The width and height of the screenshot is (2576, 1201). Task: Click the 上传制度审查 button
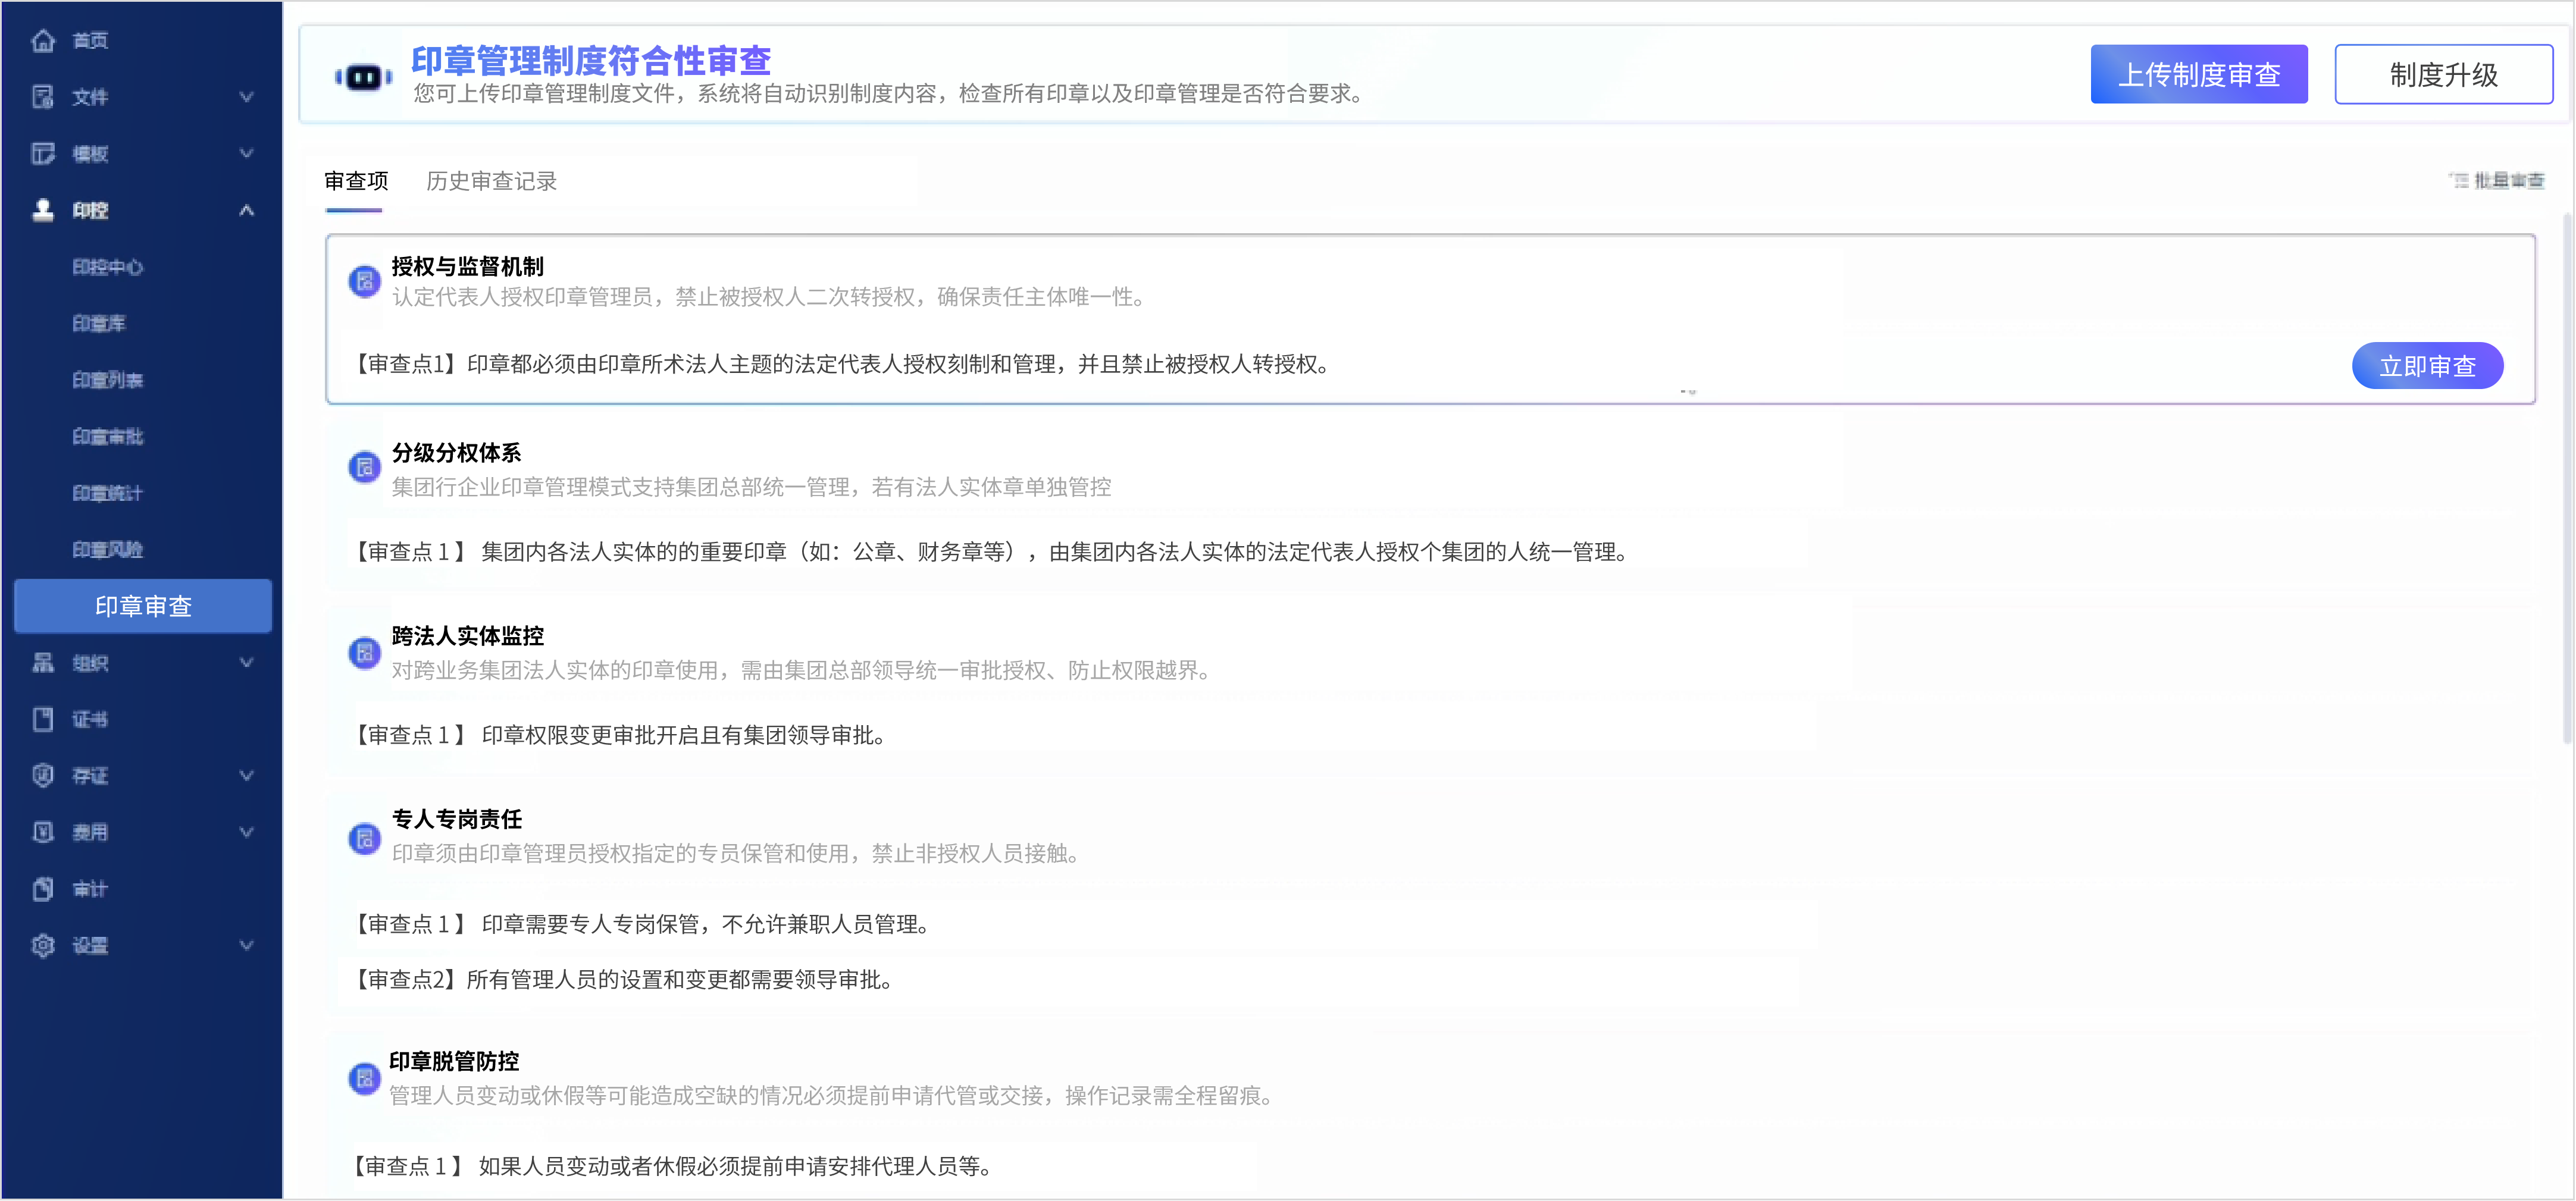pos(2198,75)
